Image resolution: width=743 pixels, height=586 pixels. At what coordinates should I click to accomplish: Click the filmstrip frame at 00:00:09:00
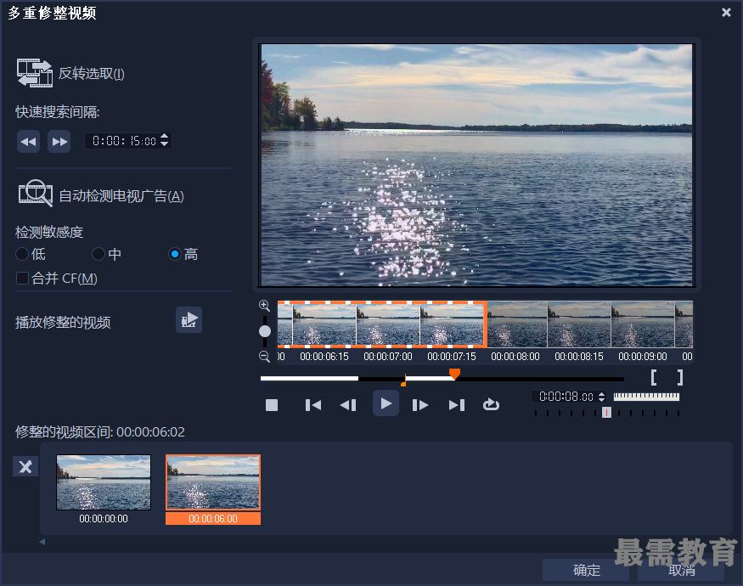point(643,324)
